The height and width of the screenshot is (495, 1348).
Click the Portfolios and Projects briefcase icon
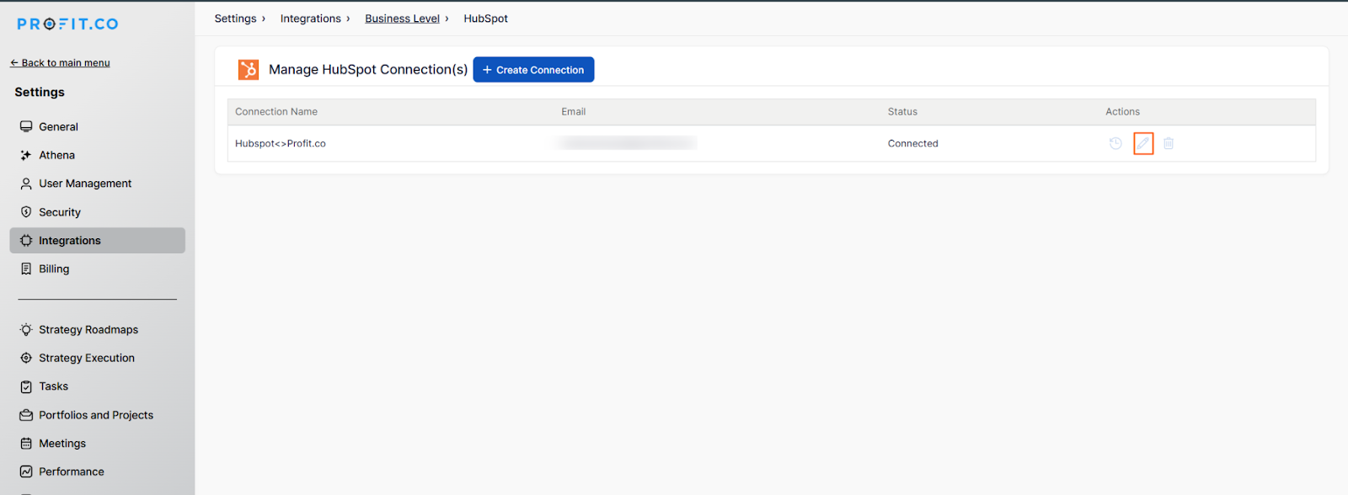point(26,416)
